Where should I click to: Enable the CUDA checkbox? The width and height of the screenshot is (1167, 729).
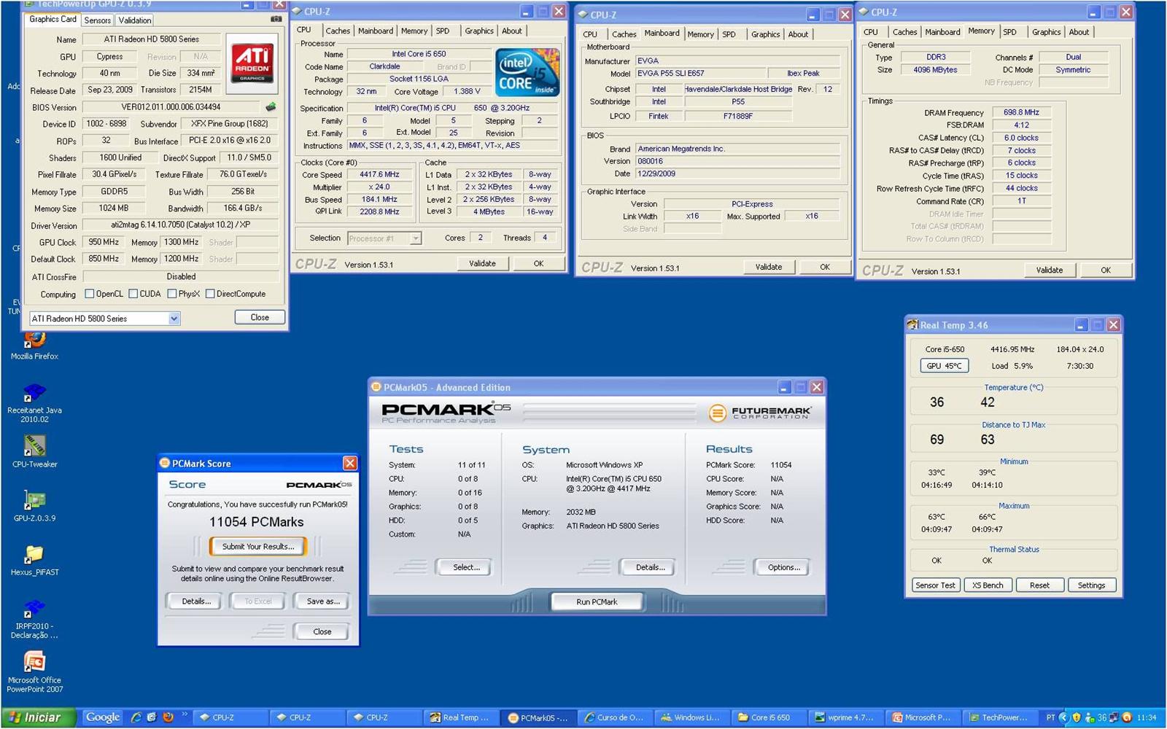click(133, 294)
